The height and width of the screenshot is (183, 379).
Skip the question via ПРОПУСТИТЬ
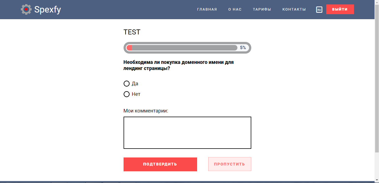230,164
